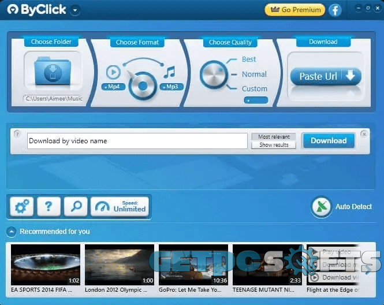384x305 pixels.
Task: Open the TEENAGE MUTANT NI... thumbnail
Action: 267,265
